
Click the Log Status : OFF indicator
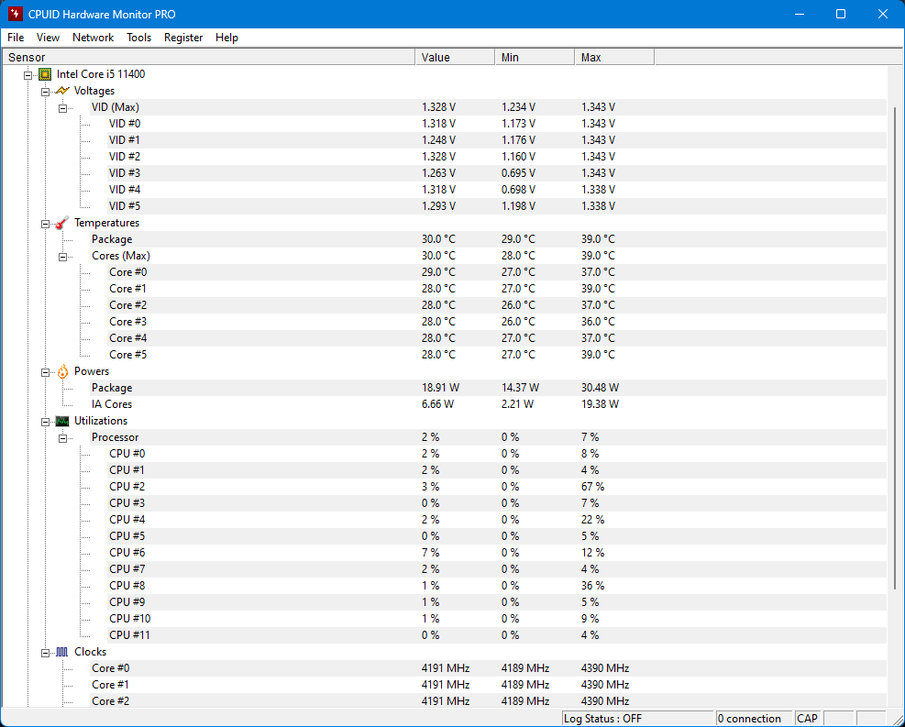(x=638, y=719)
